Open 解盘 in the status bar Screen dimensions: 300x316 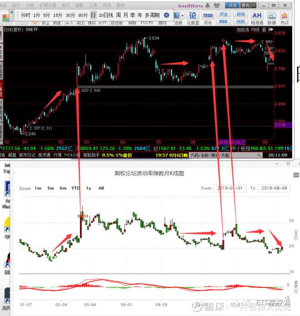(x=12, y=155)
